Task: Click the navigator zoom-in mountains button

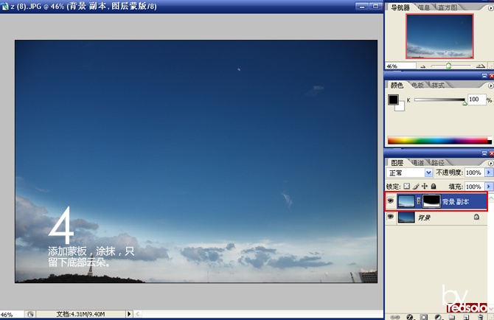Action: click(481, 66)
